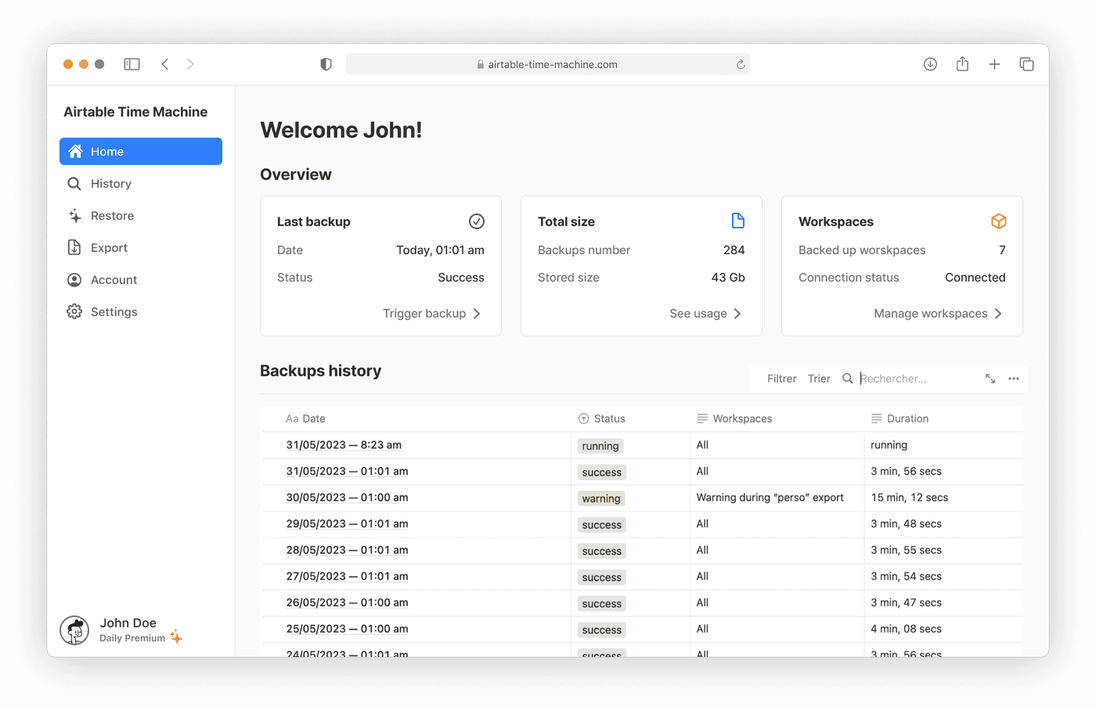Open the backup dated 31/05/2023 — 8:23 am
This screenshot has height=707, width=1096.
pyautogui.click(x=346, y=445)
